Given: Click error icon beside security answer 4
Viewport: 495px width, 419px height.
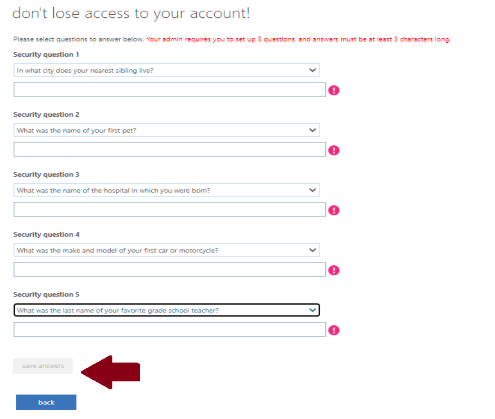Looking at the screenshot, I should (334, 270).
